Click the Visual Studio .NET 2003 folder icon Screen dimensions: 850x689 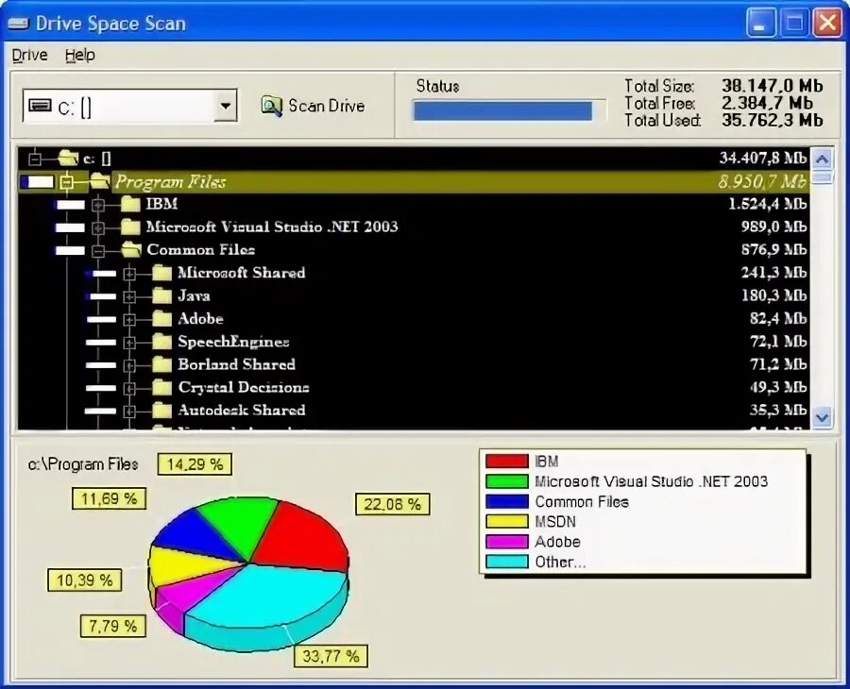point(130,227)
